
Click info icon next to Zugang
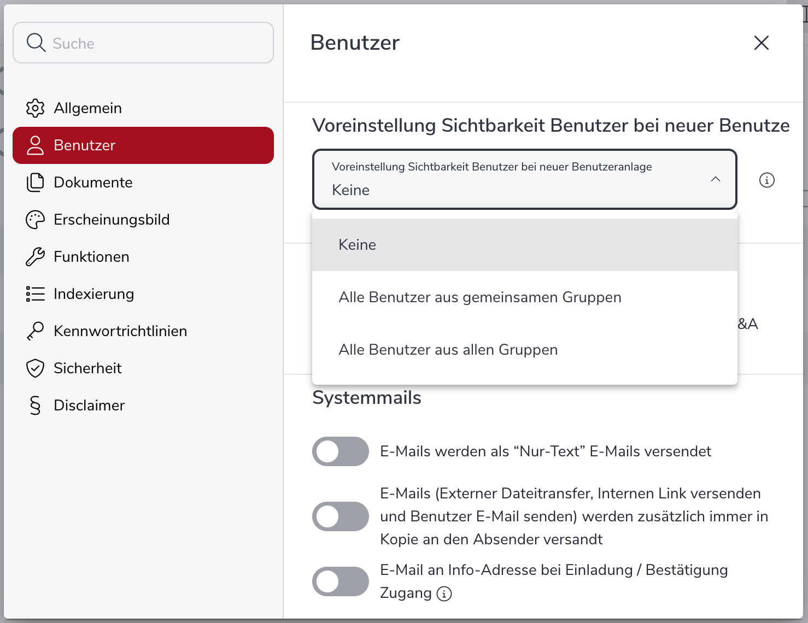pyautogui.click(x=444, y=593)
